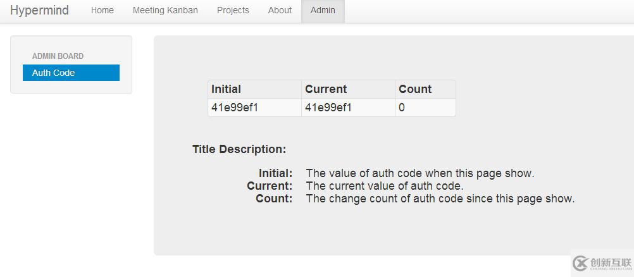Open the Meeting Kanban page
This screenshot has width=634, height=277.
(165, 10)
